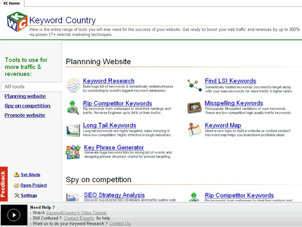Open Planning website sidebar link
The image size is (302, 227).
(25, 96)
